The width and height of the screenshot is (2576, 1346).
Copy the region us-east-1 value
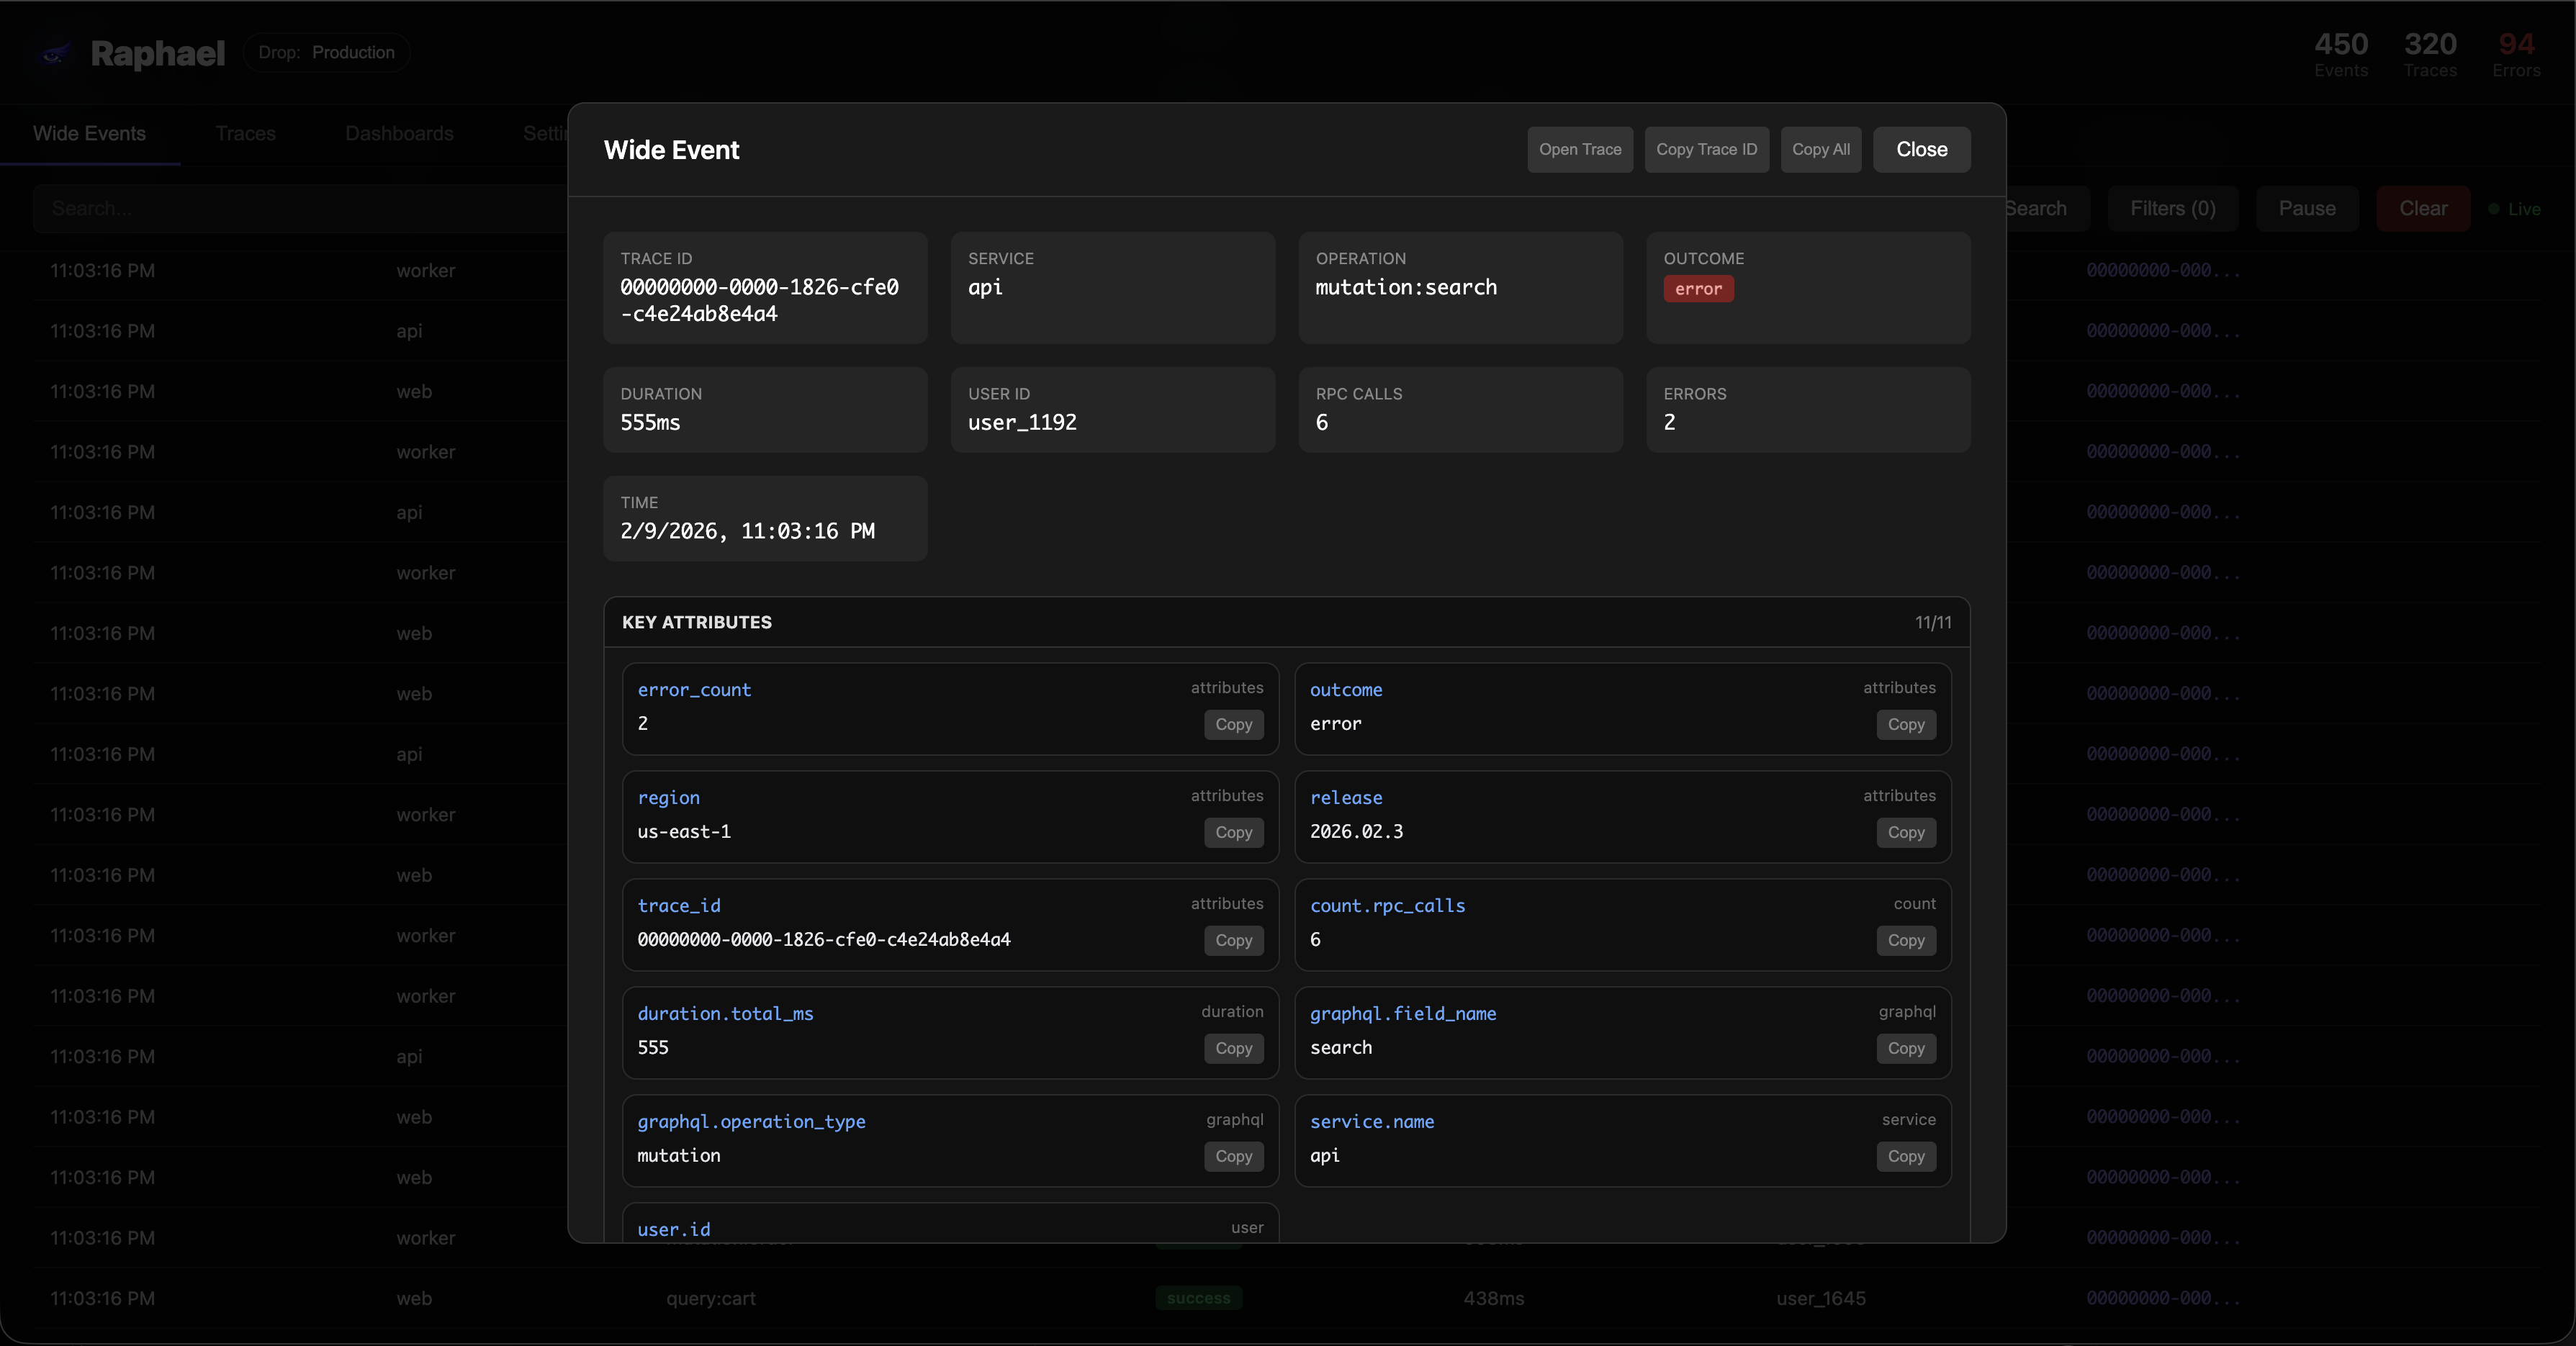1233,833
